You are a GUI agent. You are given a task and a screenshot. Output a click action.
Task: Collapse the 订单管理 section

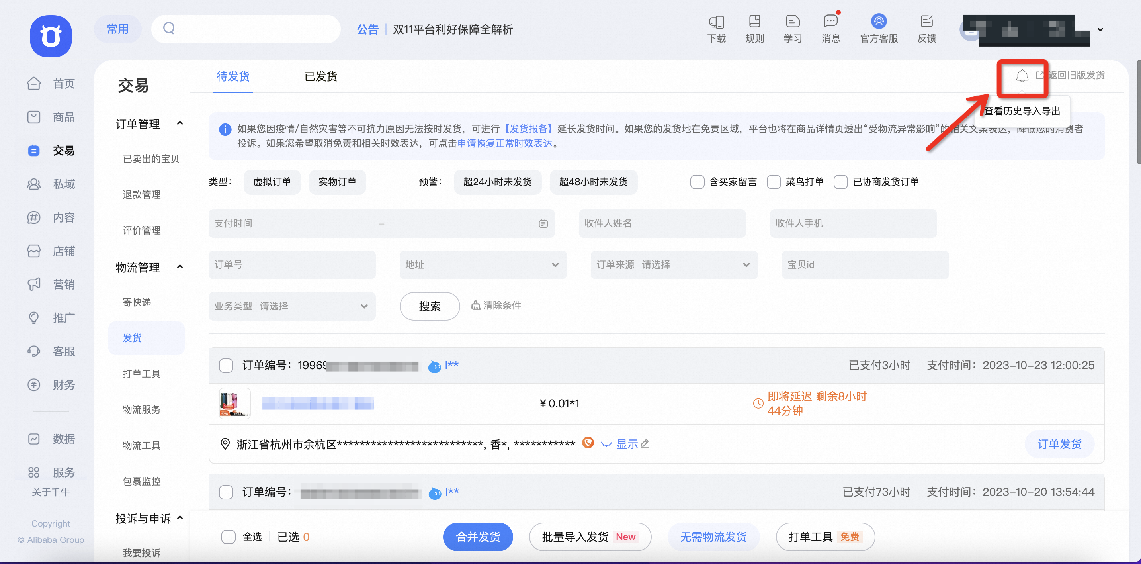pyautogui.click(x=180, y=123)
